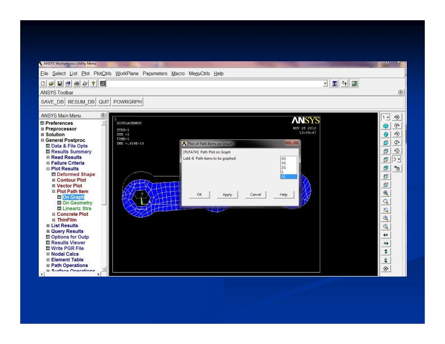Viewport: 445px width, 344px height.
Task: Click the printer icon in the standard toolbar
Action: click(x=76, y=83)
